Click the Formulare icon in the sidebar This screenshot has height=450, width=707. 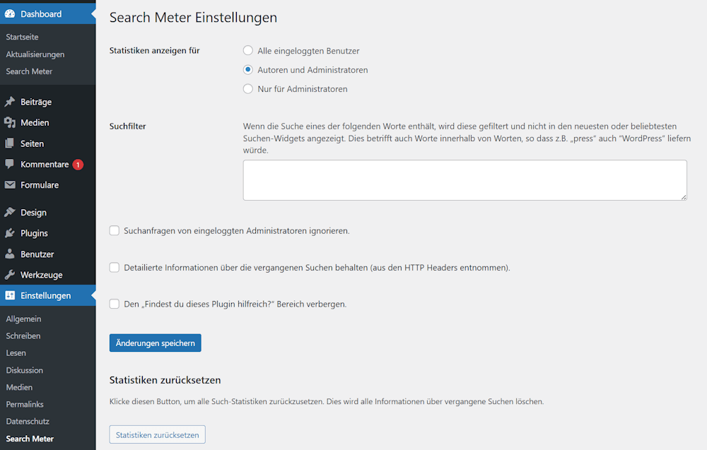[8, 184]
